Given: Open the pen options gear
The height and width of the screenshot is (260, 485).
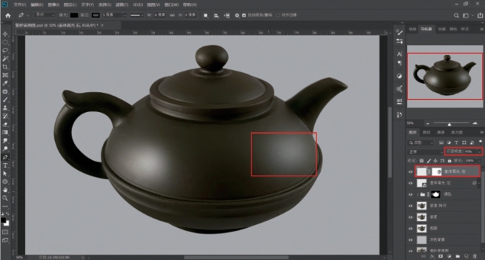Looking at the screenshot, I should pos(237,15).
